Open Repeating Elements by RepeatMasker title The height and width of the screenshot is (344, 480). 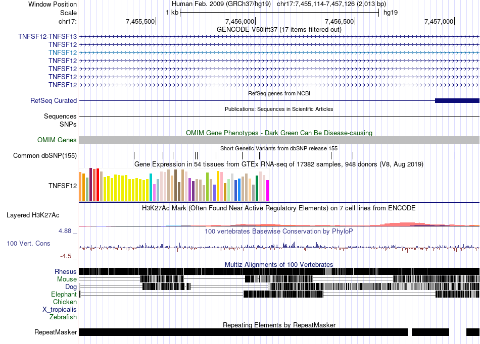[x=279, y=325]
